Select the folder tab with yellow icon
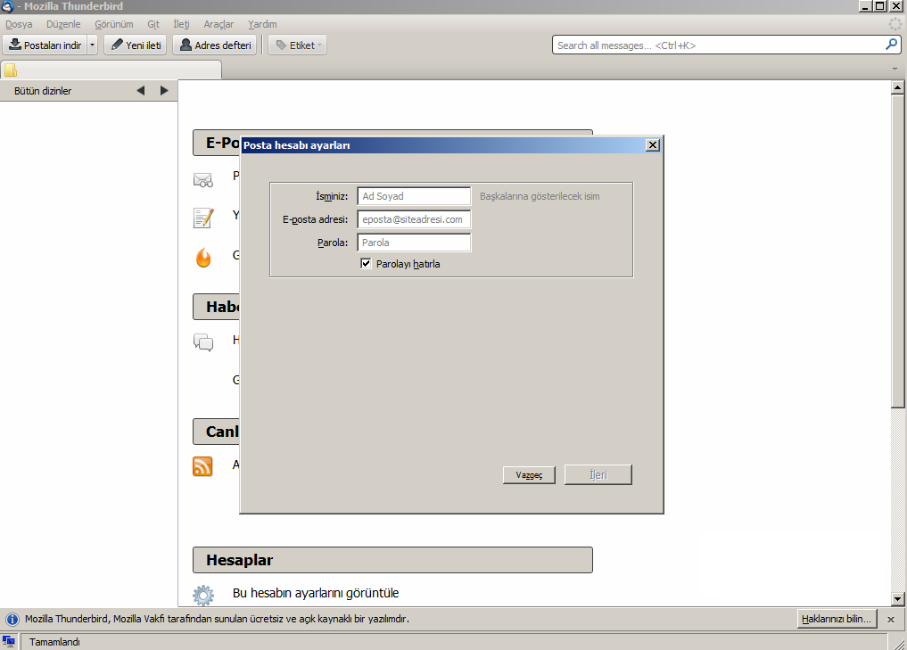Viewport: 907px width, 650px height. pyautogui.click(x=111, y=70)
